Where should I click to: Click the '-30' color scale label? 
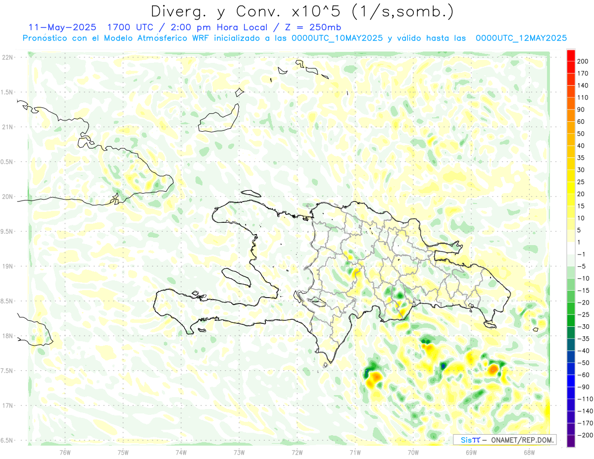583,326
